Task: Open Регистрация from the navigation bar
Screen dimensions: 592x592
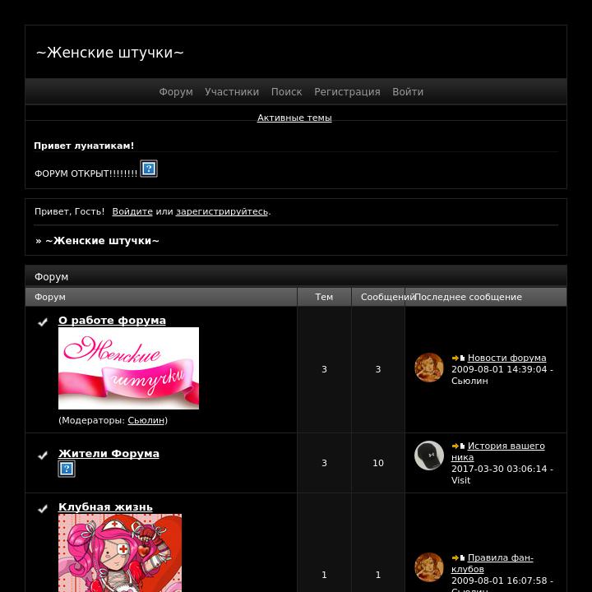Action: pos(347,92)
